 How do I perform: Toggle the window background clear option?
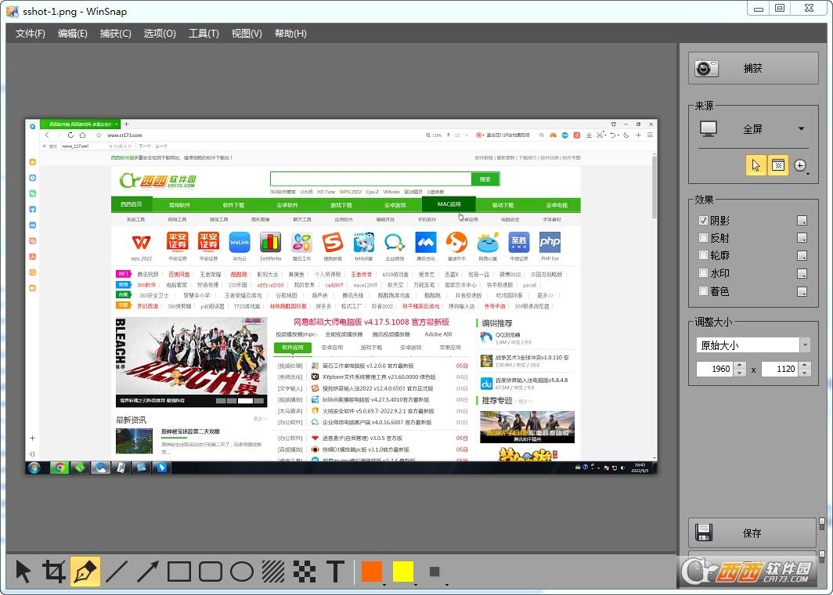tap(777, 165)
